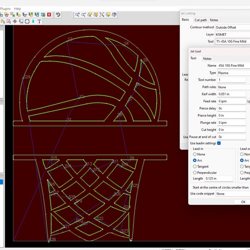Open the Contour method dropdown
The width and height of the screenshot is (250, 250).
coord(232,27)
